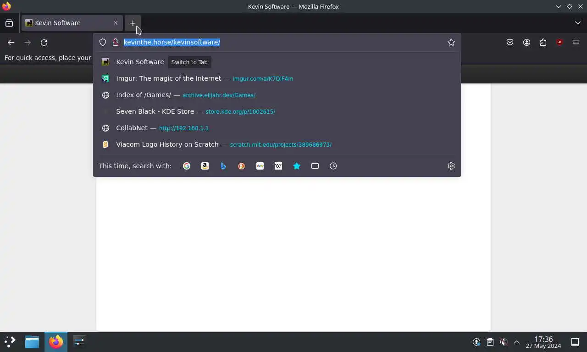Screen dimensions: 587x352
Task: Click Firefox icon in taskbar
Action: point(56,341)
